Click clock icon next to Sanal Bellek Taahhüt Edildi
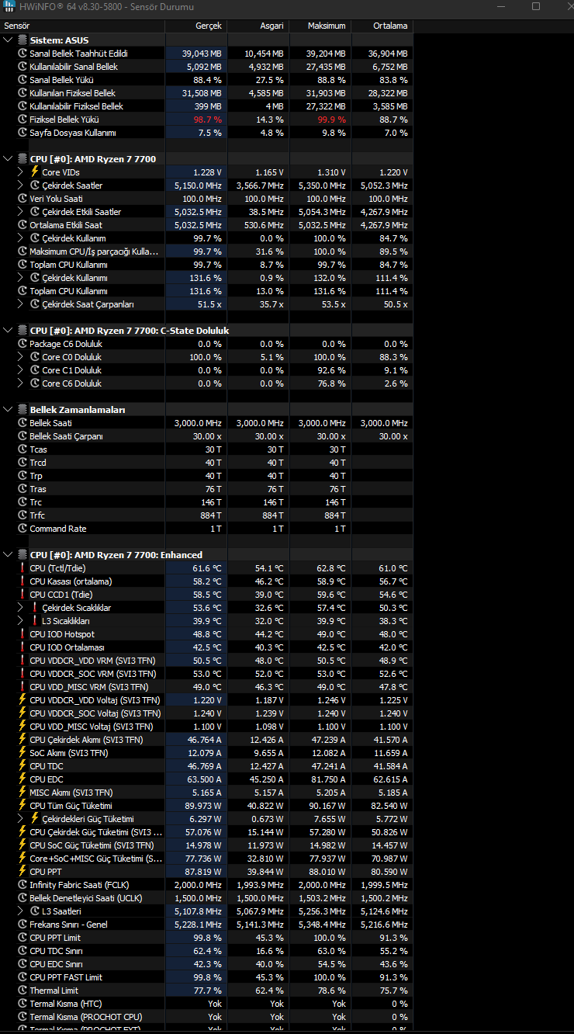The width and height of the screenshot is (574, 1034). tap(22, 54)
